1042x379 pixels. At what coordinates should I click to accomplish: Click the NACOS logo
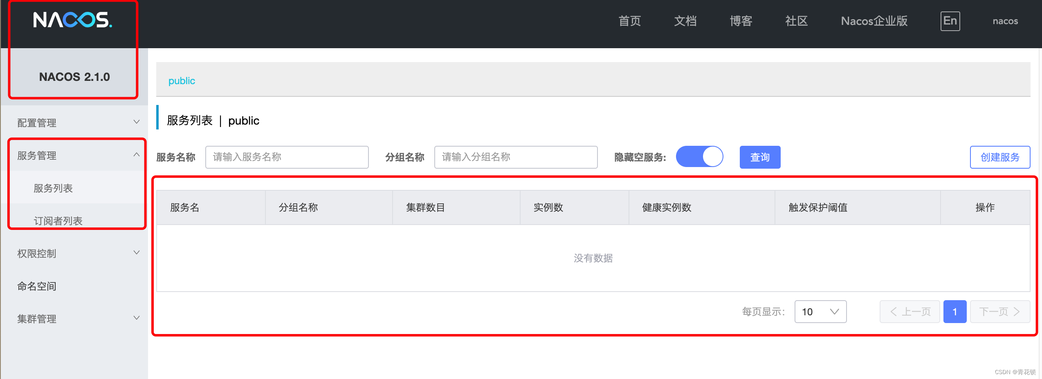click(x=73, y=20)
